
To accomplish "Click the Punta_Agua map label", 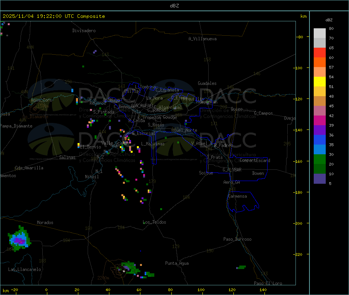I will coord(177,263).
